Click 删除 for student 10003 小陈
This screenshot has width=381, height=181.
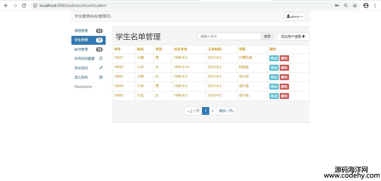click(284, 77)
